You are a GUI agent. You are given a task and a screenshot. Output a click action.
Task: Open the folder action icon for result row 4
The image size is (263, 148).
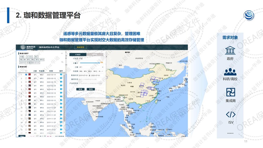(61, 86)
